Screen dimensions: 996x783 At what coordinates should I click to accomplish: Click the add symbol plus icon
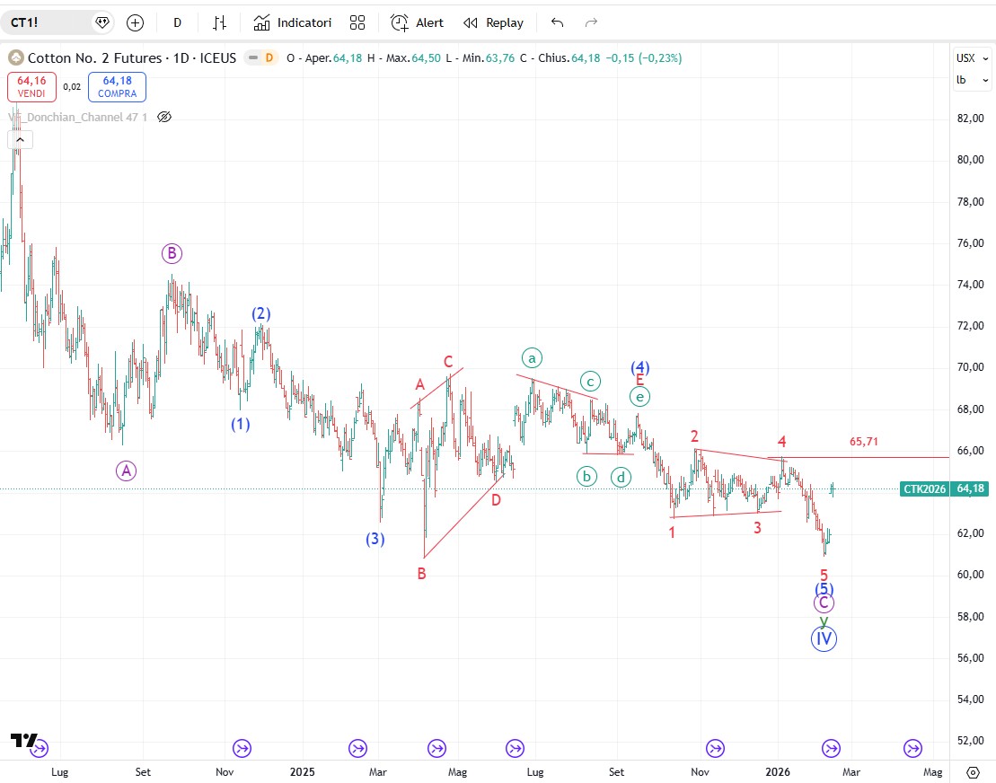coord(135,22)
